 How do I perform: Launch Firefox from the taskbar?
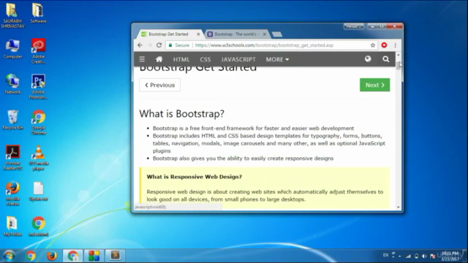(52, 256)
